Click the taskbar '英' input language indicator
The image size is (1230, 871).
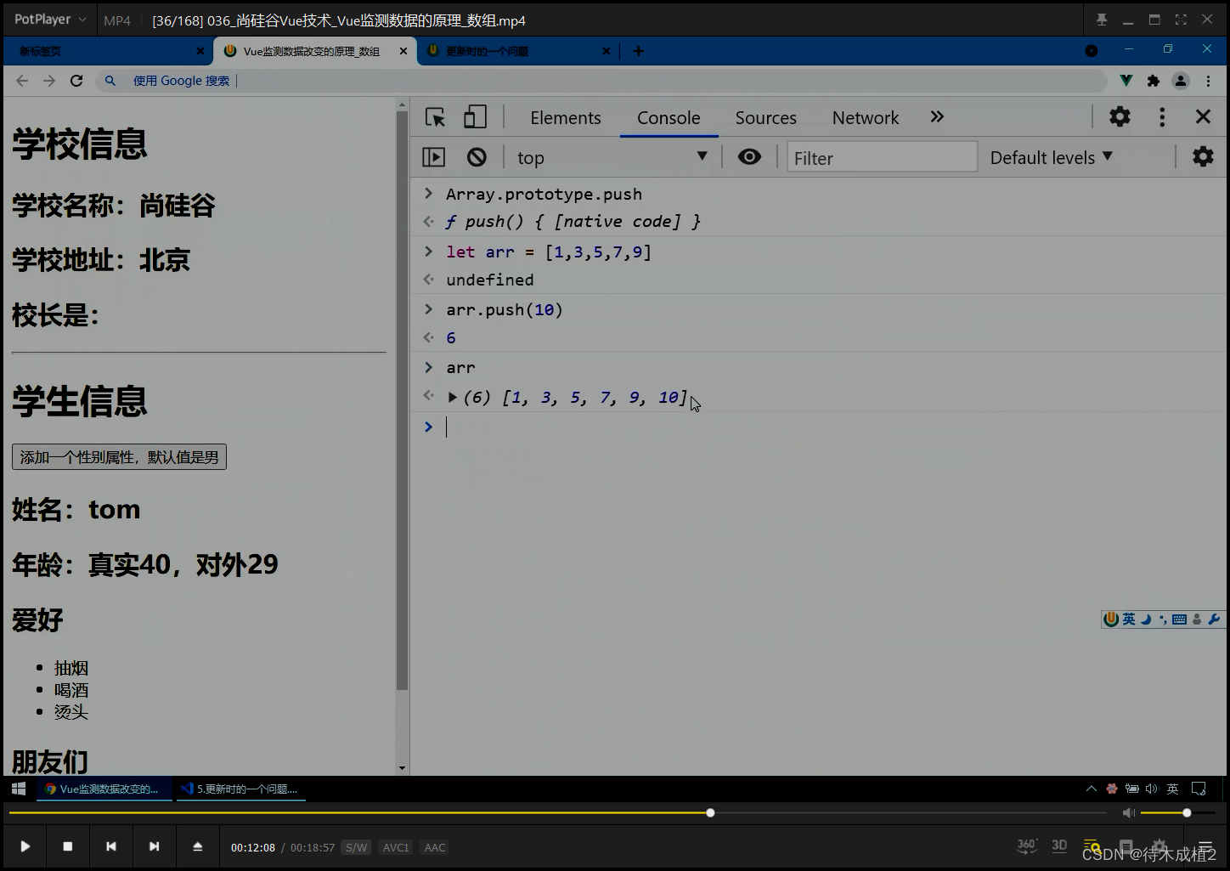pos(1173,789)
